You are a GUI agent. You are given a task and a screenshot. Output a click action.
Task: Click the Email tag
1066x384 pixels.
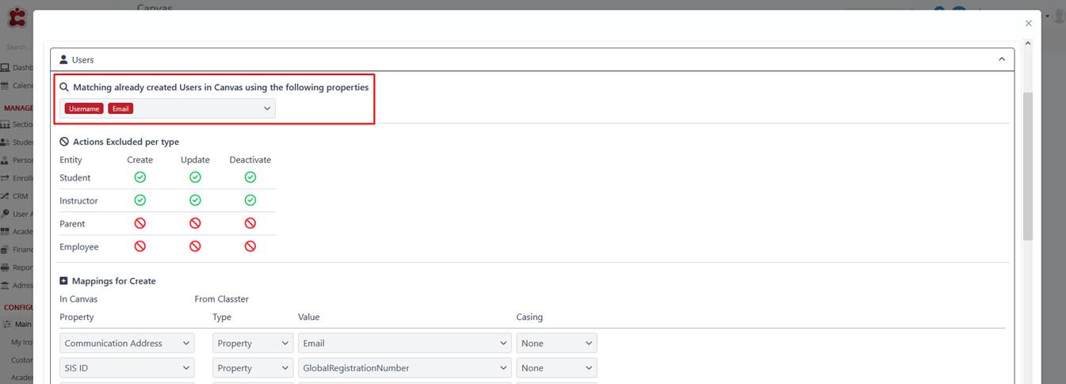point(120,108)
